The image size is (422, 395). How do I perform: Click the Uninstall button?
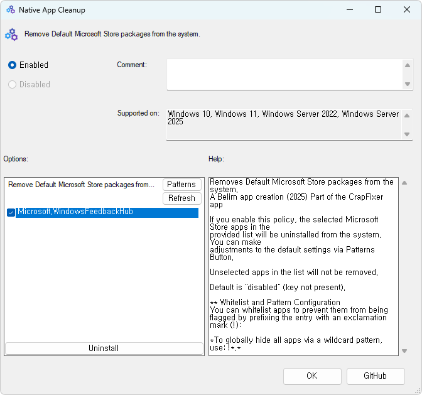(104, 348)
